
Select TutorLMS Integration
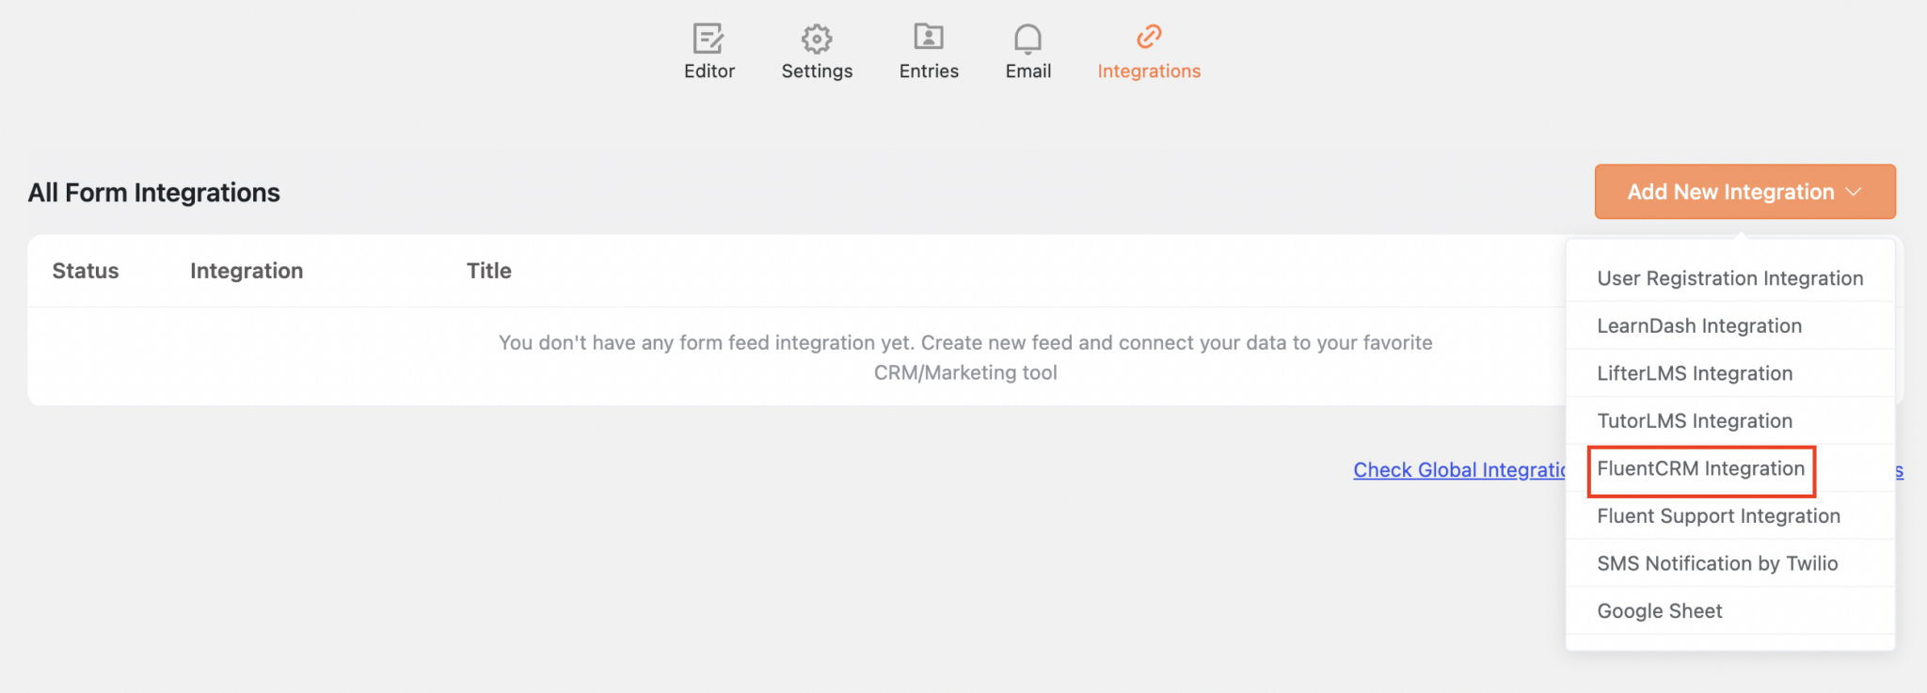[1694, 420]
